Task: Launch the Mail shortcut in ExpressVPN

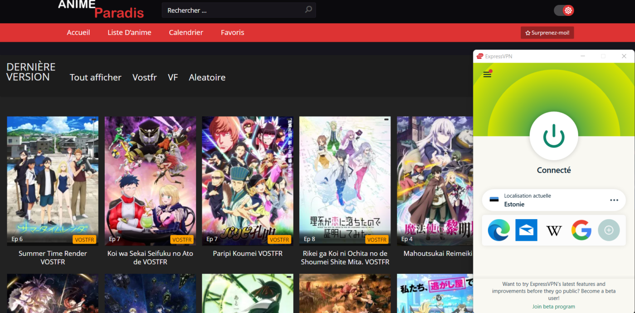Action: pyautogui.click(x=526, y=230)
